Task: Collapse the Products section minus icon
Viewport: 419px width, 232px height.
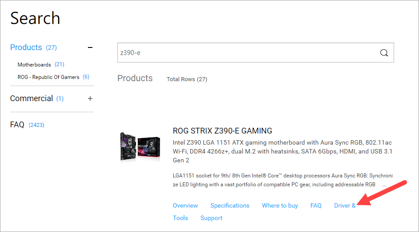Action: [90, 47]
